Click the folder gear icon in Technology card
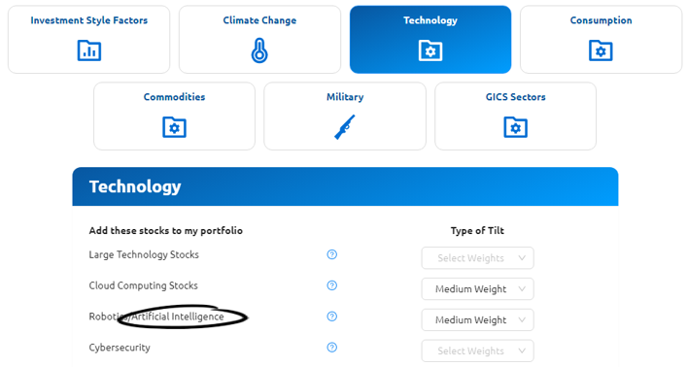Viewport: 687px width, 367px height. pos(430,50)
